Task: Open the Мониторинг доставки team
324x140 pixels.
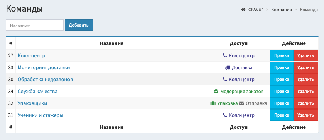Action: (44, 68)
